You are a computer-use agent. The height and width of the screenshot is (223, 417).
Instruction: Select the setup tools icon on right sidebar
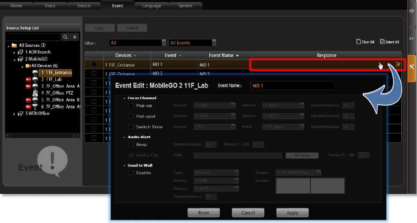[x=412, y=67]
